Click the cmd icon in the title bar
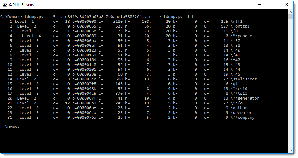This screenshot has width=298, height=158. [x=5, y=5]
